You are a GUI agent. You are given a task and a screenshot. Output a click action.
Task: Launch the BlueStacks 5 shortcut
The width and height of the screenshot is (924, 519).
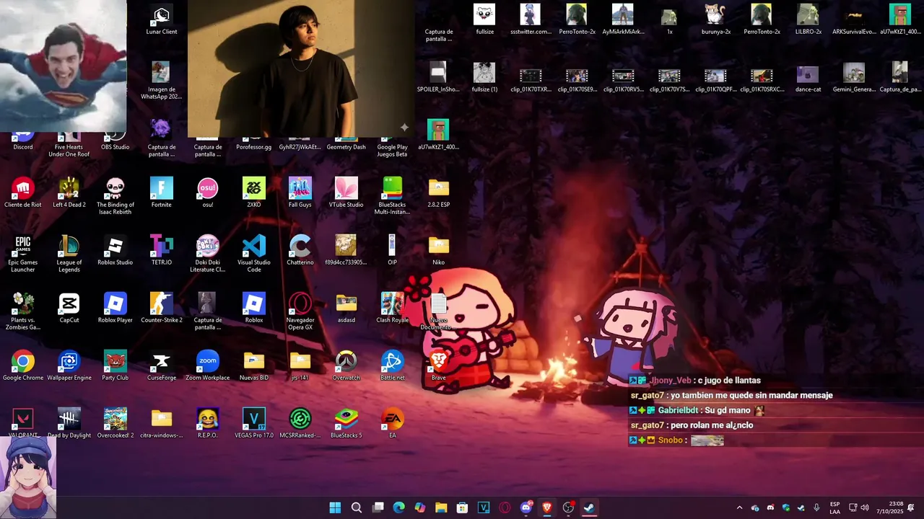346,424
